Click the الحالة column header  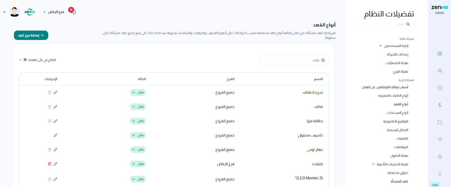pos(142,79)
